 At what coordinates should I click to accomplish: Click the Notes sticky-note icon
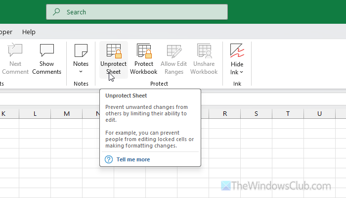coord(81,50)
